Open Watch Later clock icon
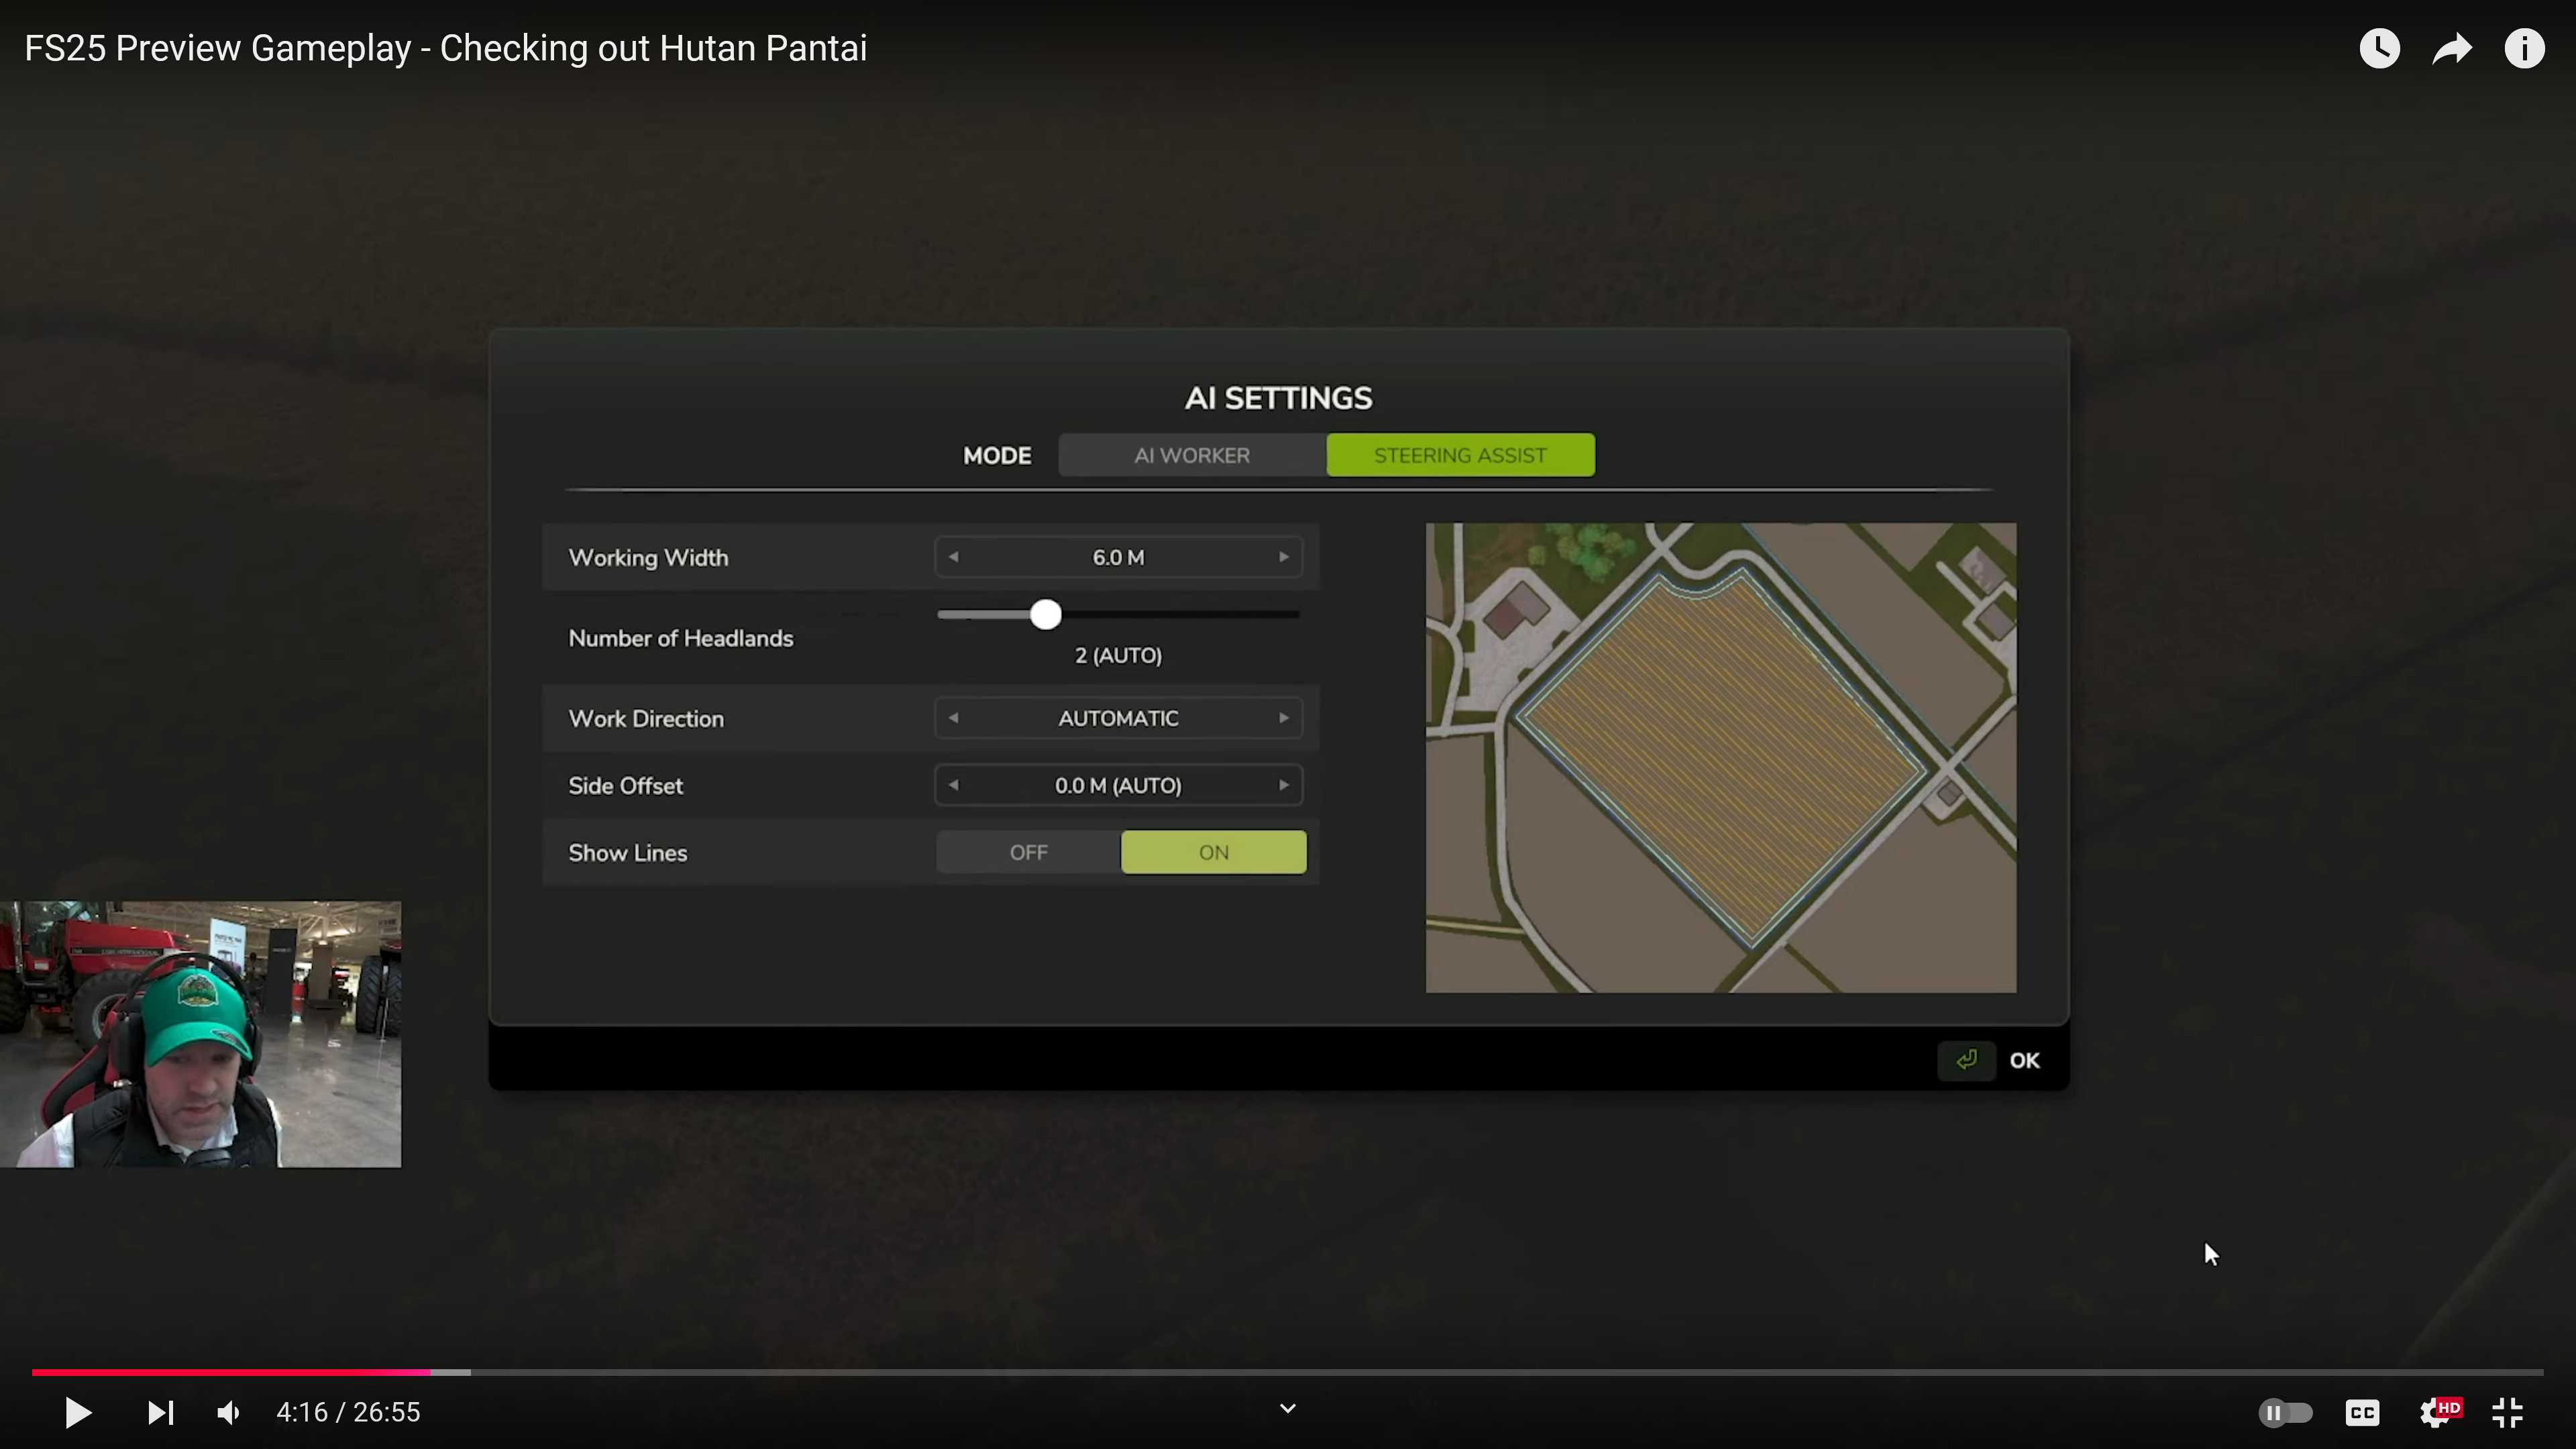 [2379, 48]
